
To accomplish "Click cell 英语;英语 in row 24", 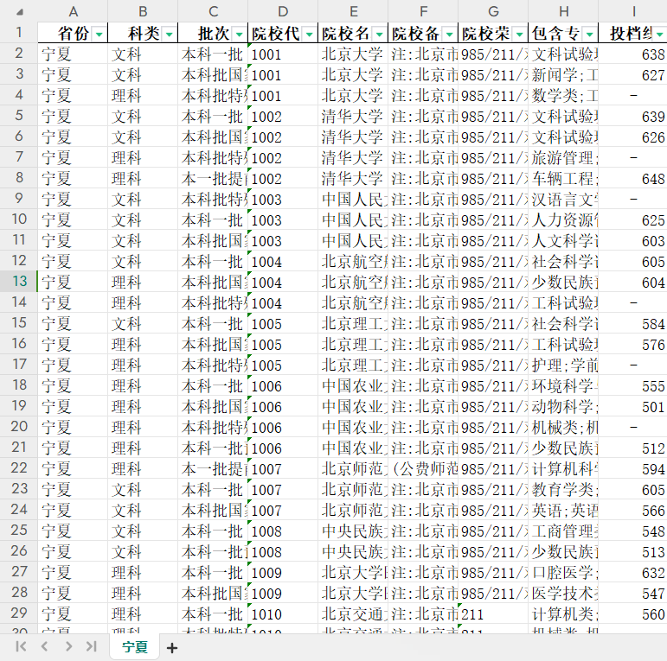I will tap(563, 510).
